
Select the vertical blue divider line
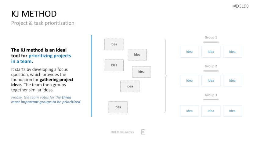pyautogui.click(x=91, y=76)
